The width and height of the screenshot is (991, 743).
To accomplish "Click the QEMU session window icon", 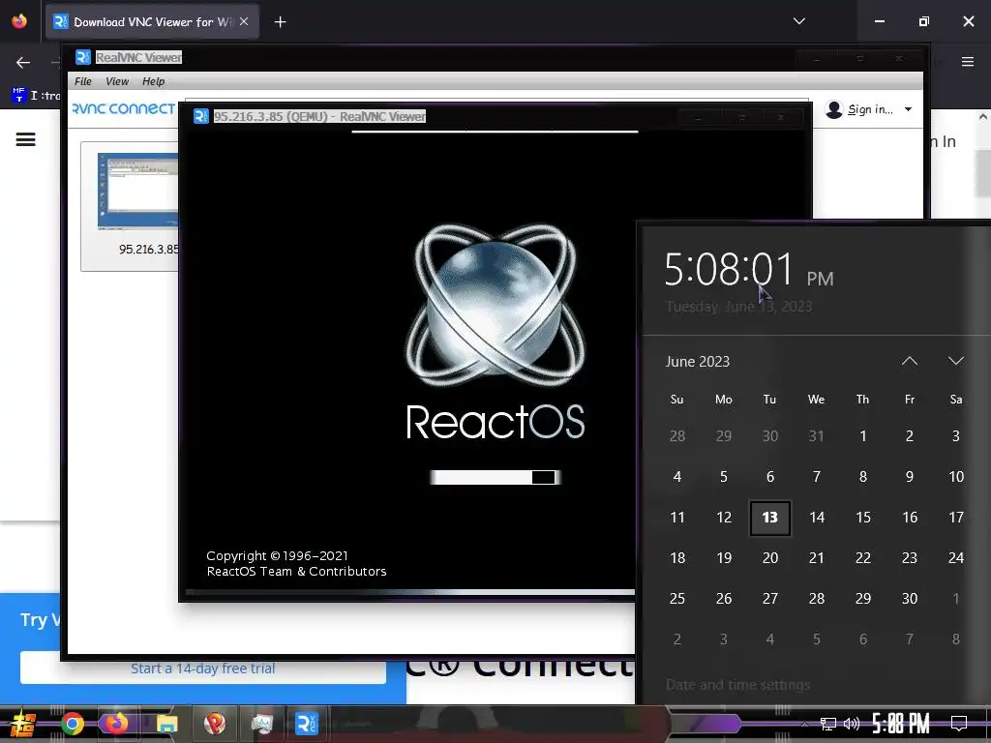I will coord(201,116).
